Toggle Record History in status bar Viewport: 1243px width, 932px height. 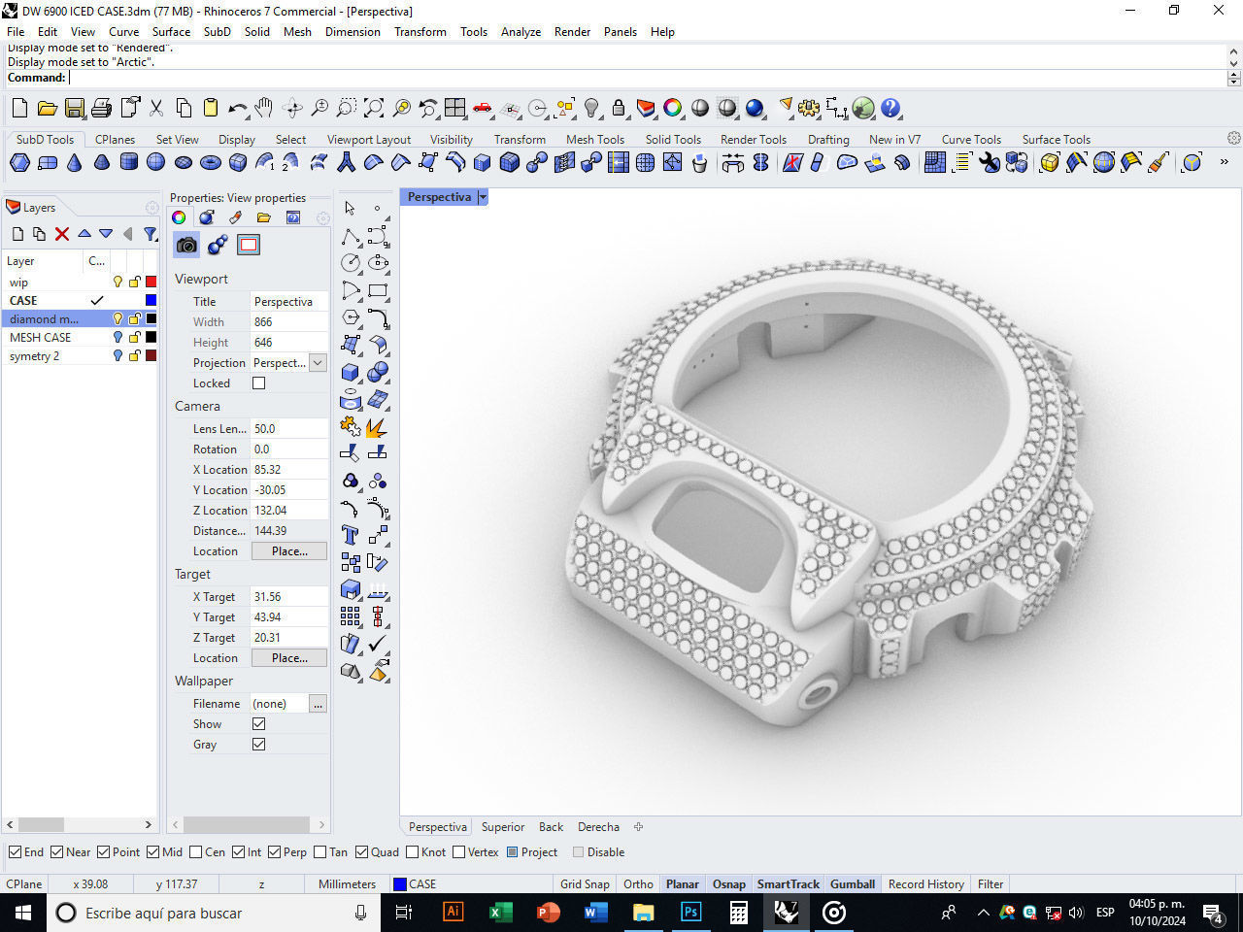pyautogui.click(x=926, y=884)
